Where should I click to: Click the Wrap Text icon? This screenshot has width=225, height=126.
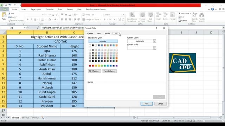coord(84,15)
